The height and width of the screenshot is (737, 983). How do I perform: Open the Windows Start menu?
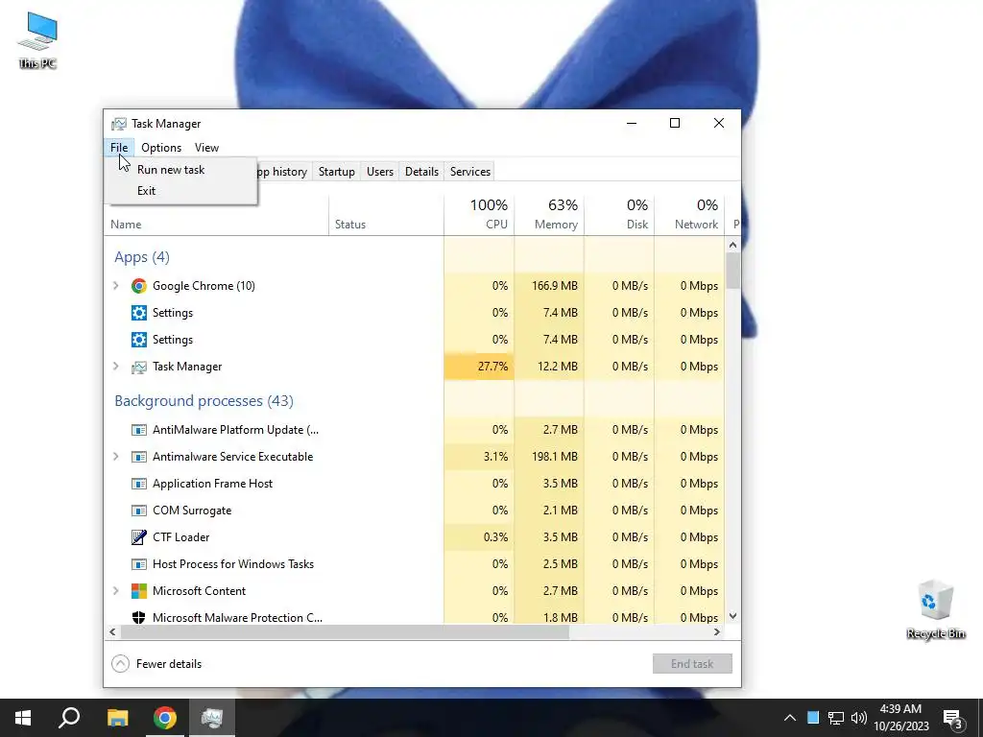click(23, 718)
